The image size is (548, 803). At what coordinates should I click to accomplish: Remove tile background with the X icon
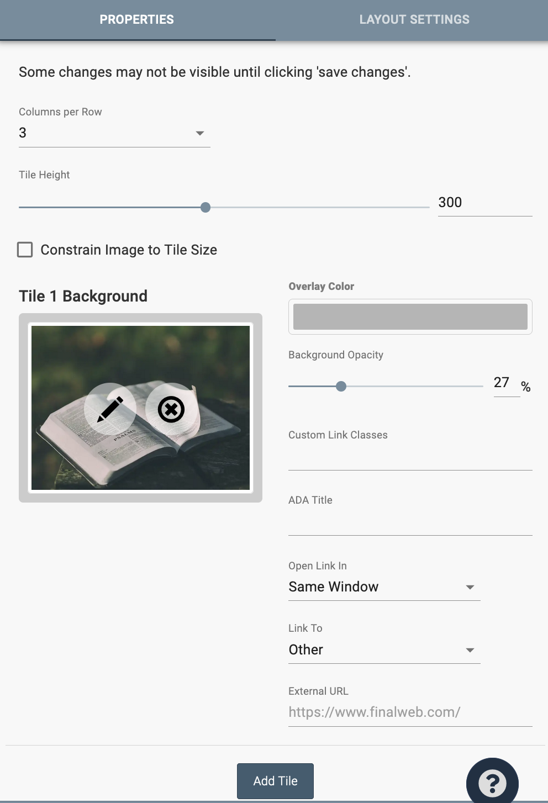(171, 409)
